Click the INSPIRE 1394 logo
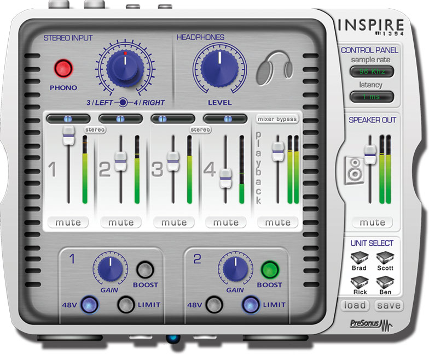The image size is (429, 355). pyautogui.click(x=371, y=27)
